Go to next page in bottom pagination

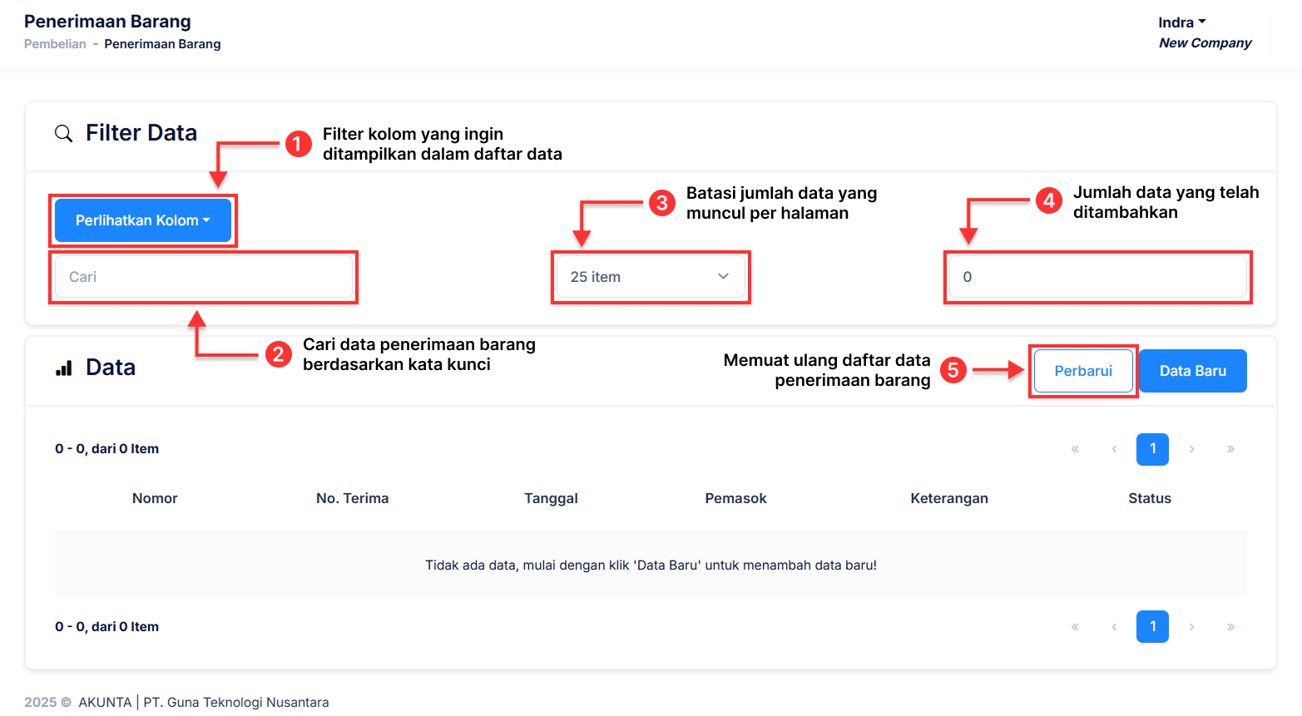click(1191, 627)
